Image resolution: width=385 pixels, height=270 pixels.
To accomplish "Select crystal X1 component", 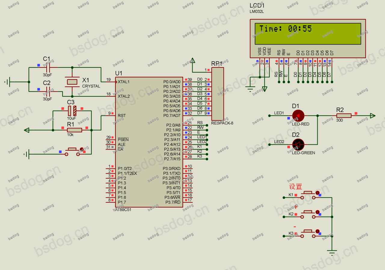I will 72,82.
